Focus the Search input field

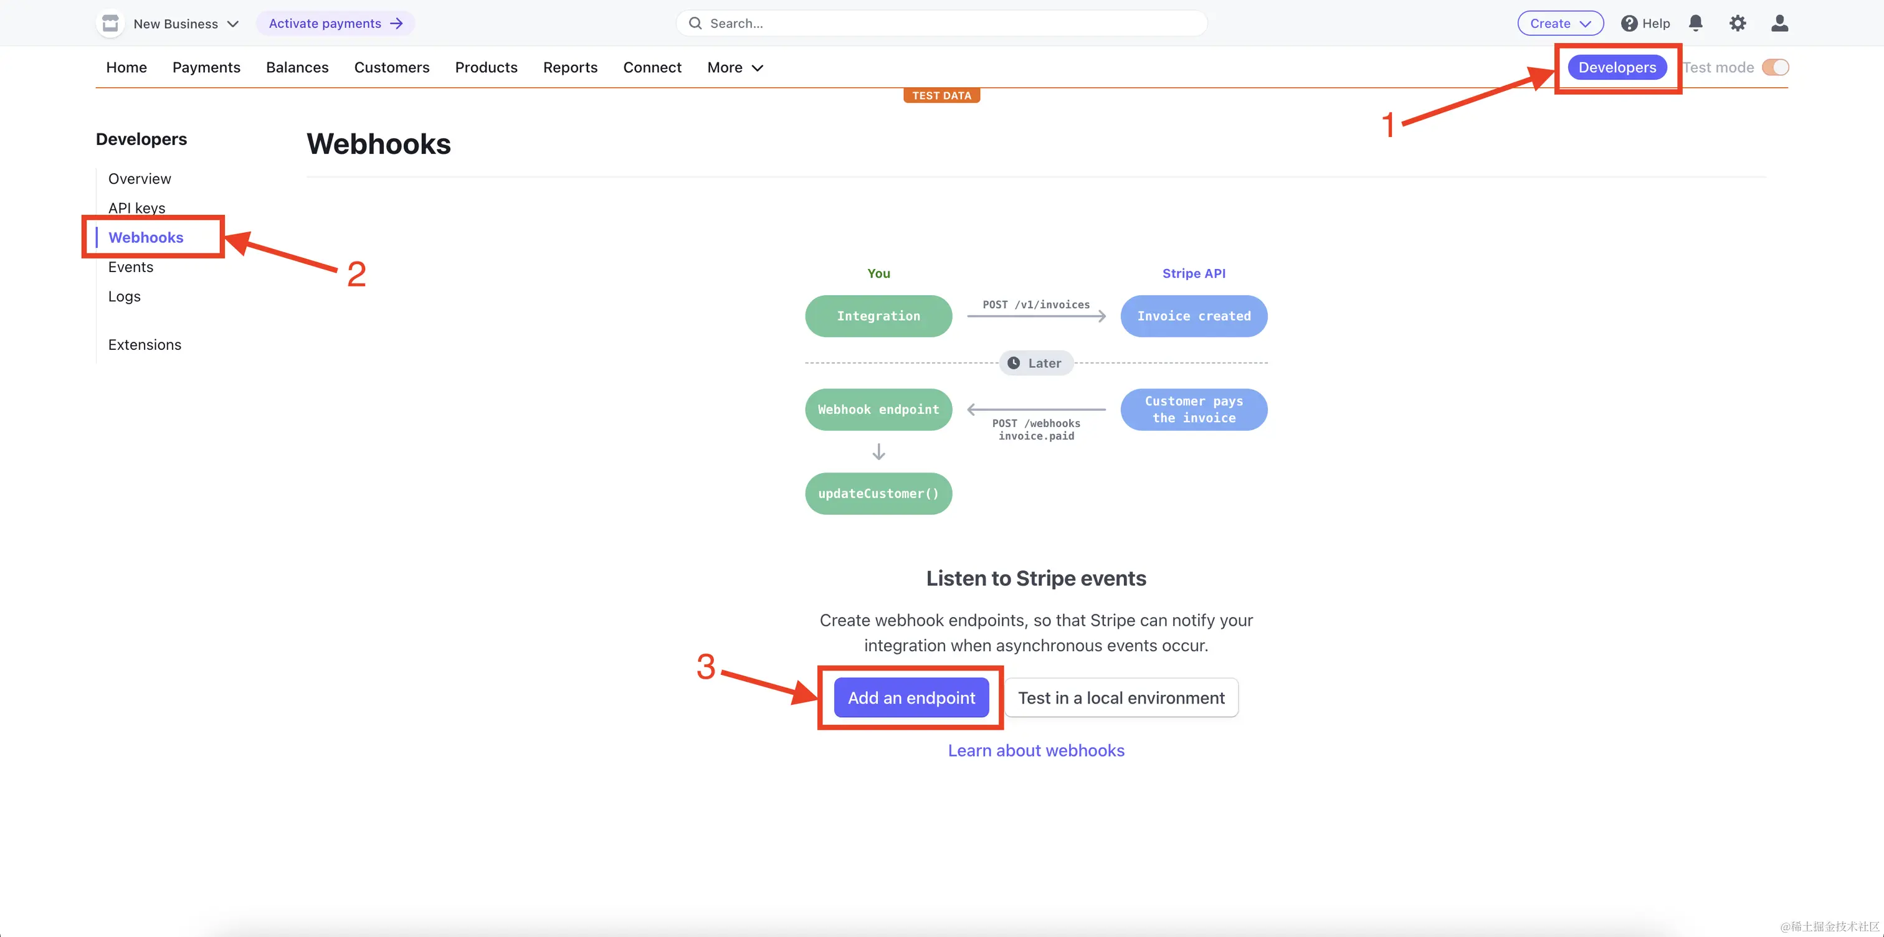click(x=951, y=24)
